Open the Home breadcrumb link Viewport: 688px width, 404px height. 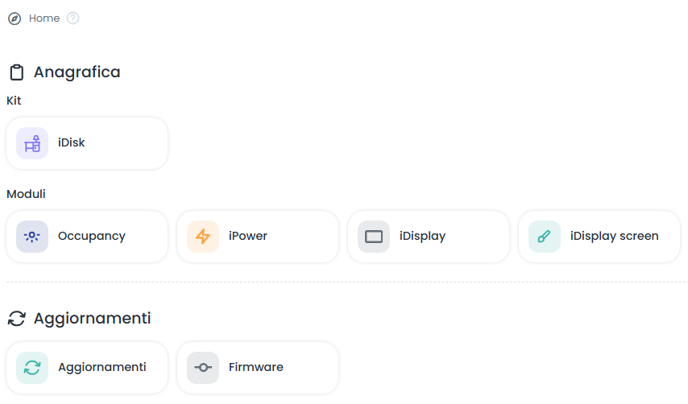[44, 19]
